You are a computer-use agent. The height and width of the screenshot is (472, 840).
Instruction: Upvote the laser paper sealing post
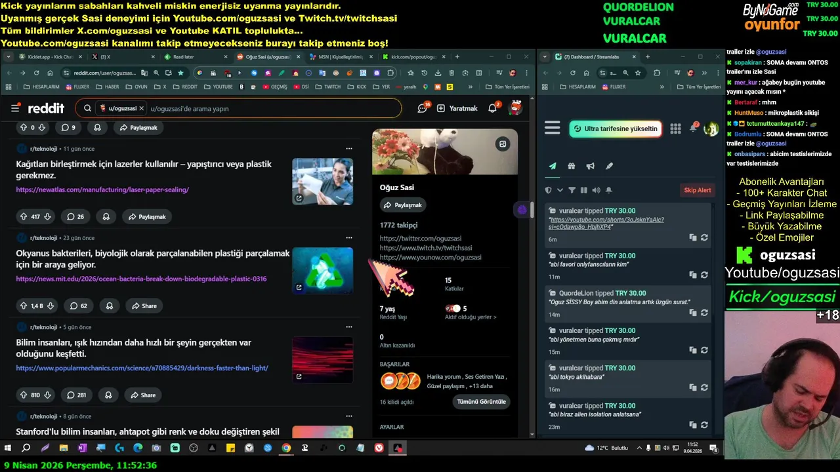coord(24,216)
